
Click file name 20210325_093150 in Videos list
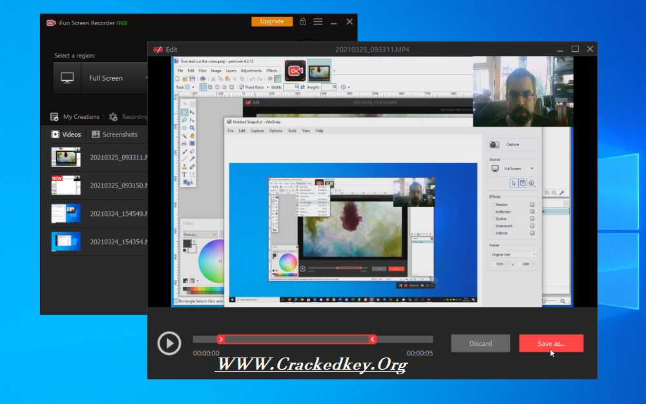point(119,186)
